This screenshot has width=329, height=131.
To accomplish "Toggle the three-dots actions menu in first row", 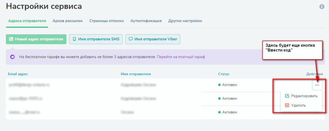I will tap(317, 85).
